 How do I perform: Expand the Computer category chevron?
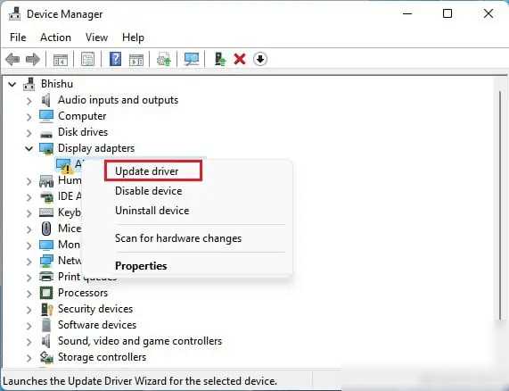pyautogui.click(x=29, y=117)
